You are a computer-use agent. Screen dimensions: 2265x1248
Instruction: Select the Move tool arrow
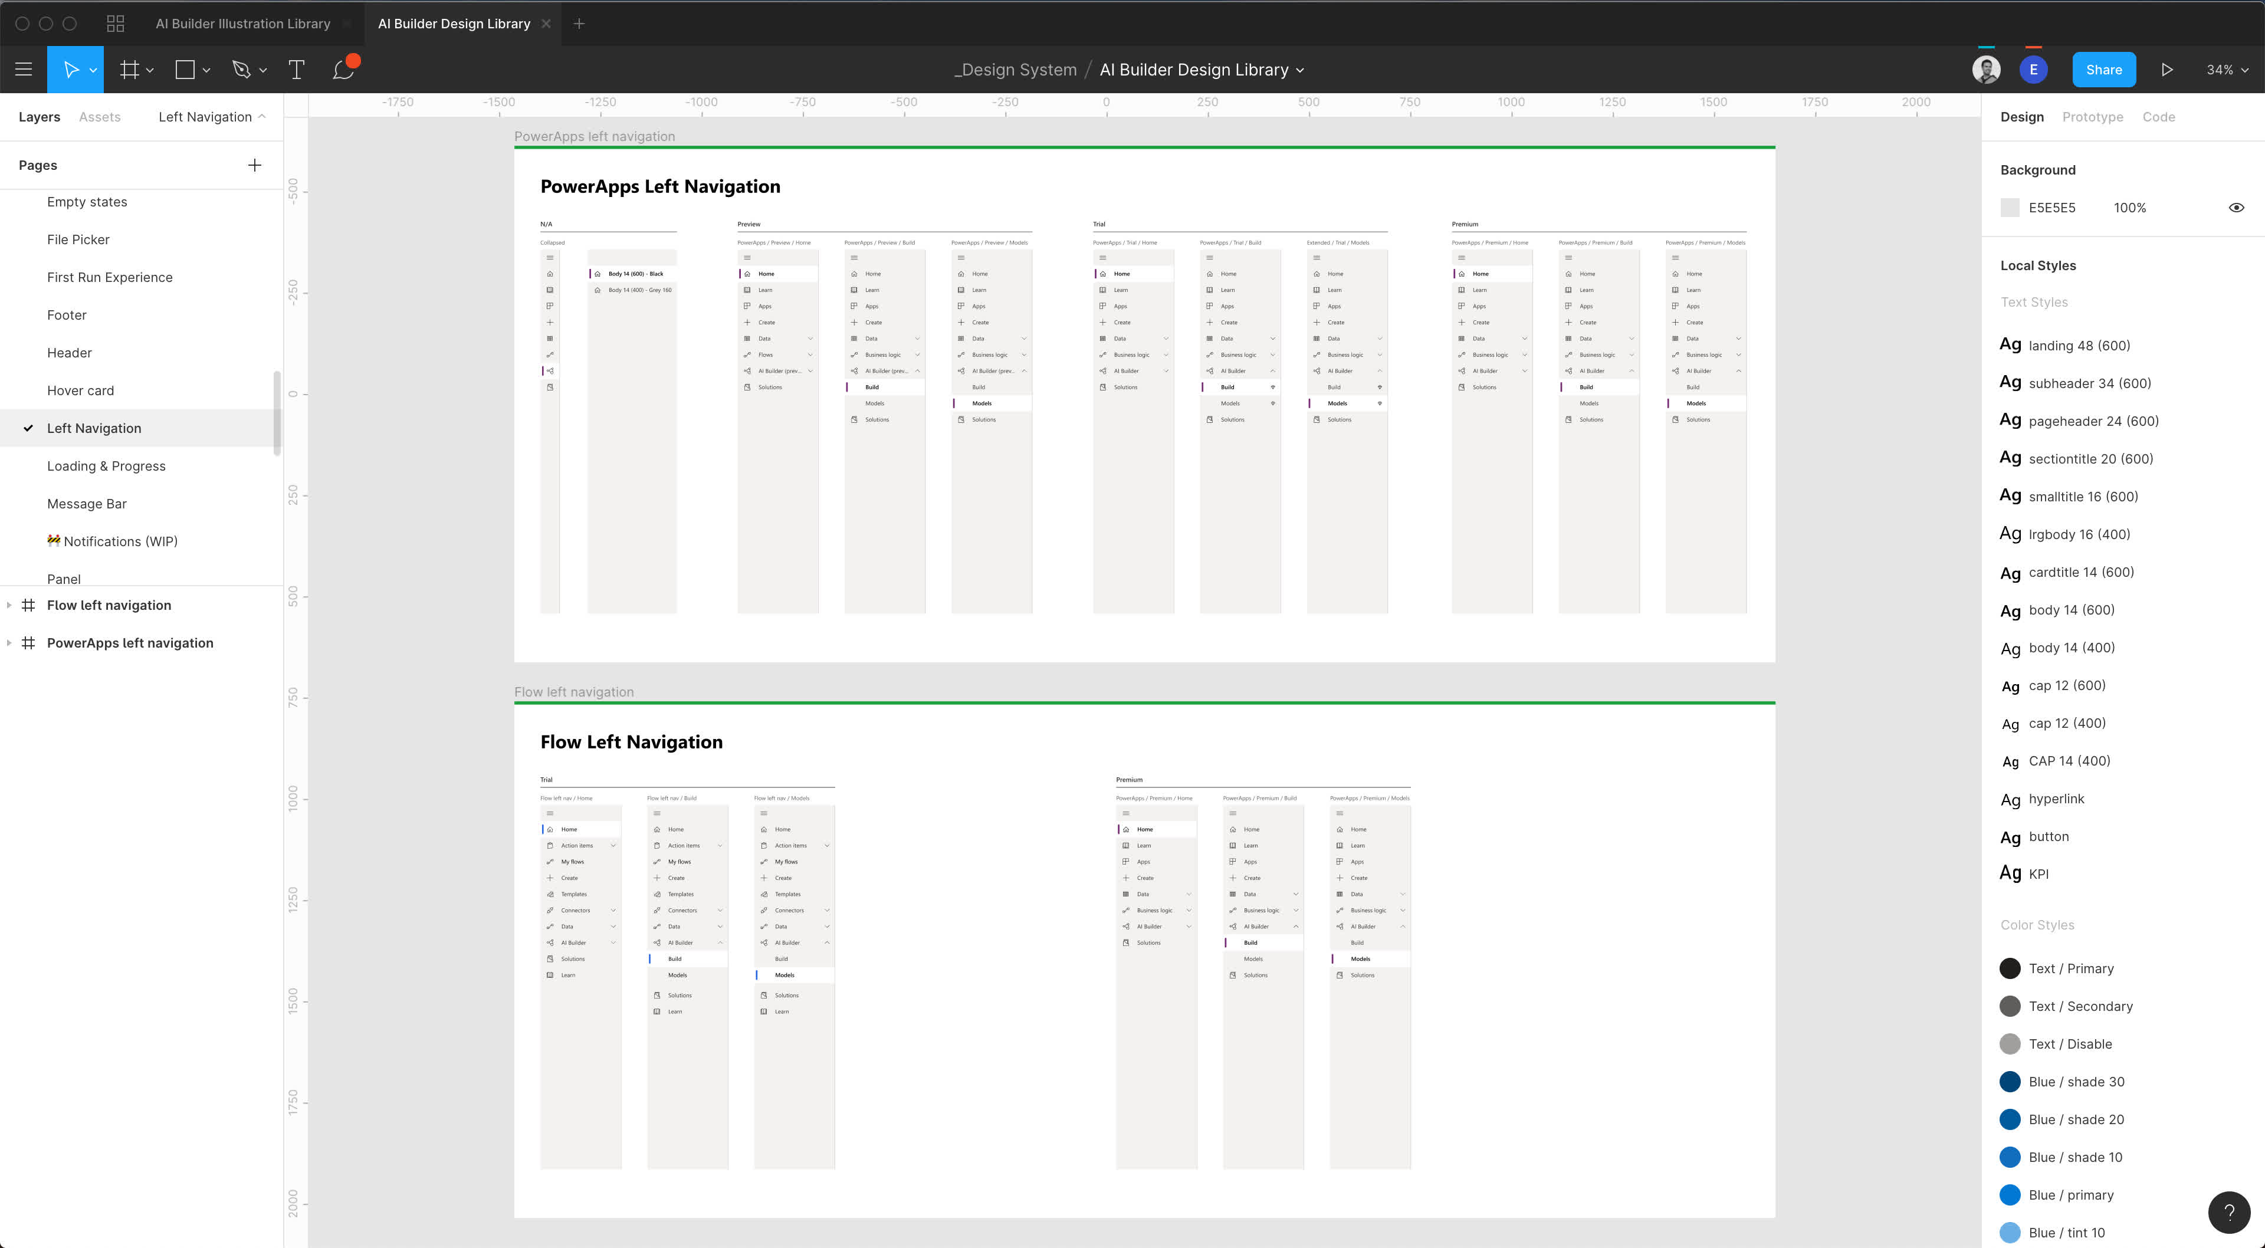tap(70, 70)
